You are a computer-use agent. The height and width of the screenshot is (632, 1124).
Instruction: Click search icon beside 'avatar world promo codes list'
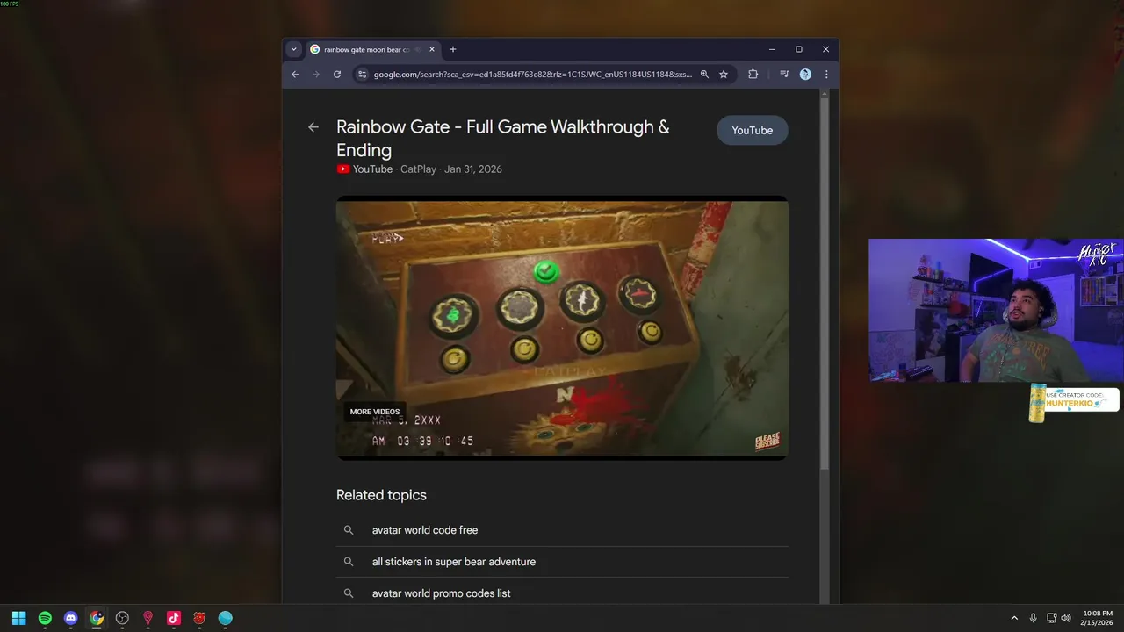pyautogui.click(x=349, y=593)
